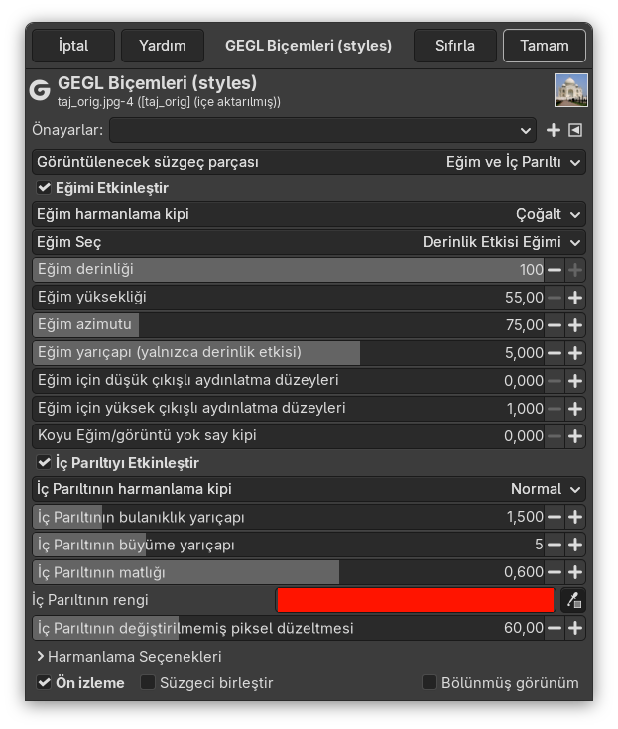Increase Eğim derinliği value
The width and height of the screenshot is (618, 729).
[575, 270]
